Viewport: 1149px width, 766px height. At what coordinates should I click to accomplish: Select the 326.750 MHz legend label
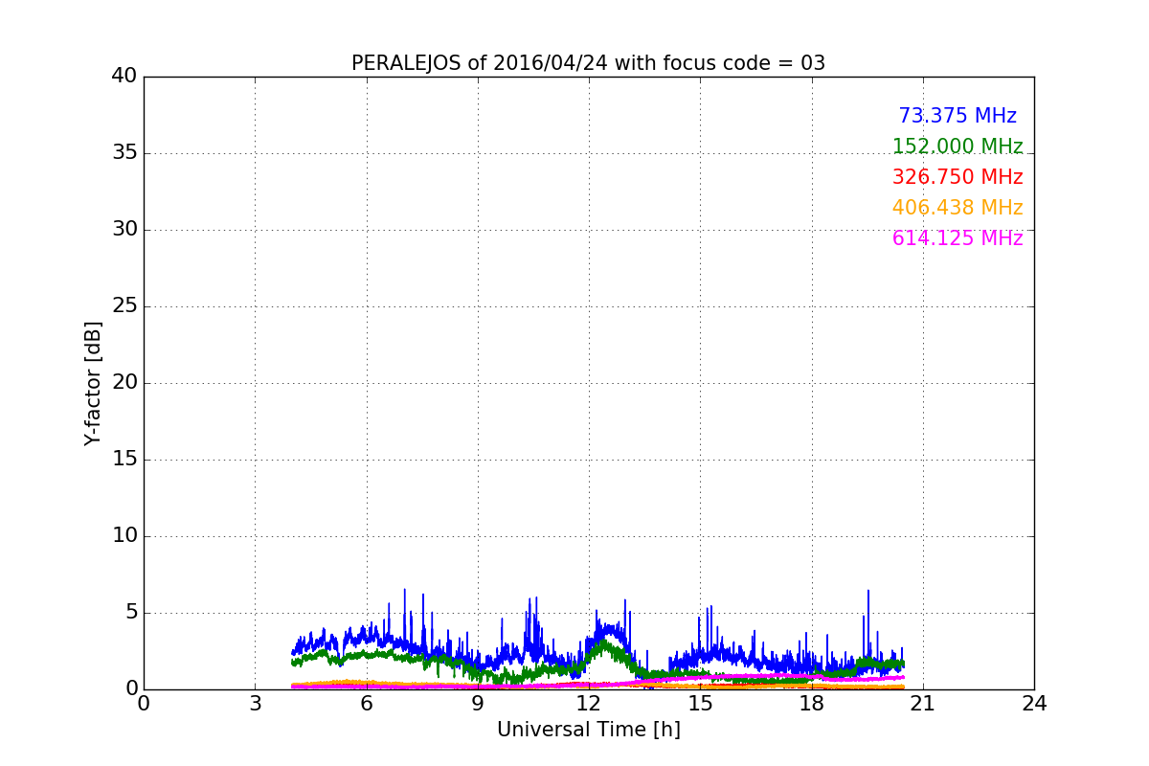pyautogui.click(x=957, y=177)
